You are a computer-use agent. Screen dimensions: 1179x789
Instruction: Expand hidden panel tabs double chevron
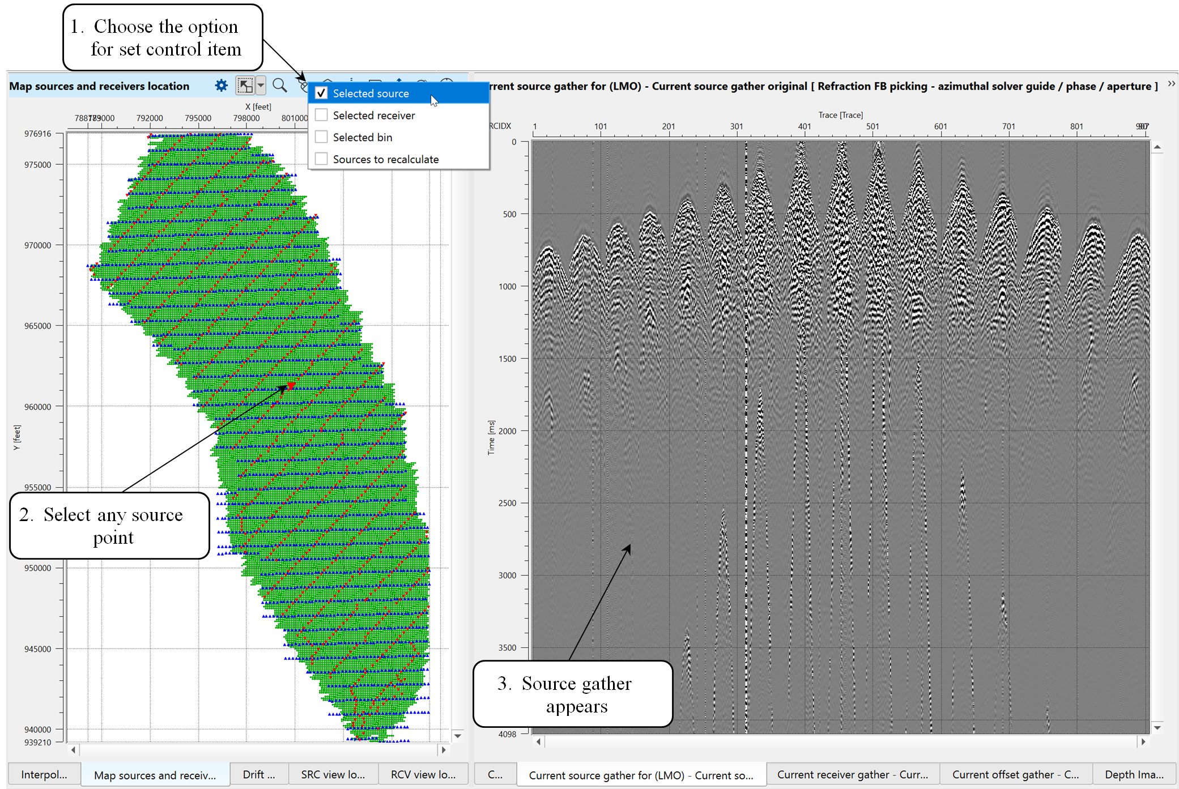point(1171,84)
